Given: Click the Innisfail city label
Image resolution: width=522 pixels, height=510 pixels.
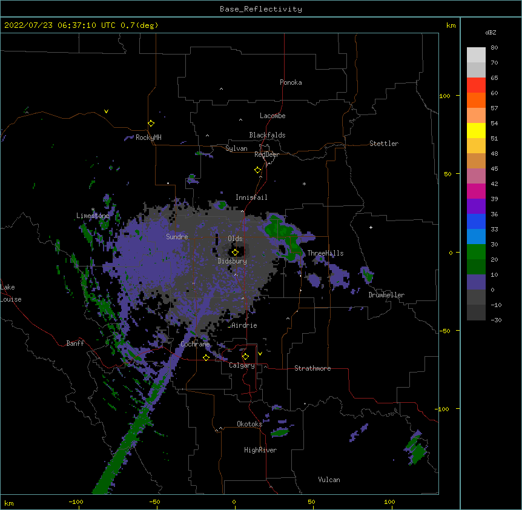Looking at the screenshot, I should point(251,197).
